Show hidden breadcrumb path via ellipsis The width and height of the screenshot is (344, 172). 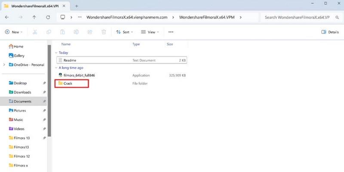[x=80, y=17]
